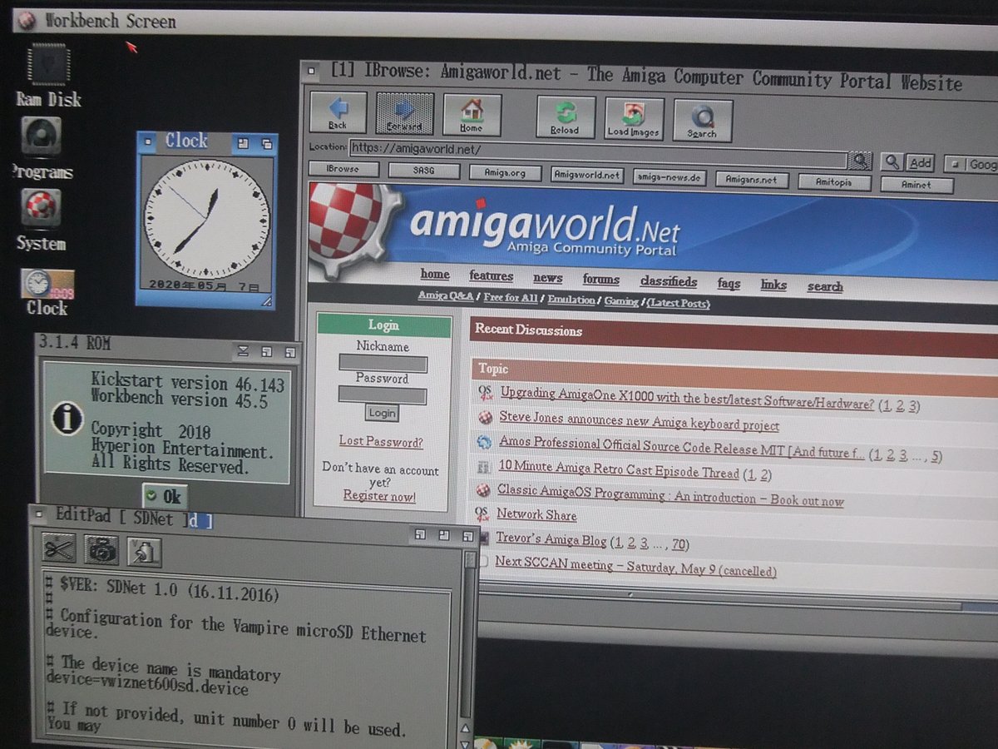Open the Amigans.net bookmark button
Image resolution: width=998 pixels, height=749 pixels.
751,179
